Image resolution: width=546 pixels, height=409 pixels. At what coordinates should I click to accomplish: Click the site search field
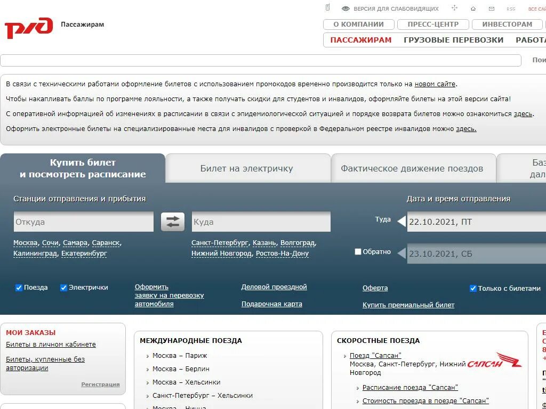coord(260,61)
